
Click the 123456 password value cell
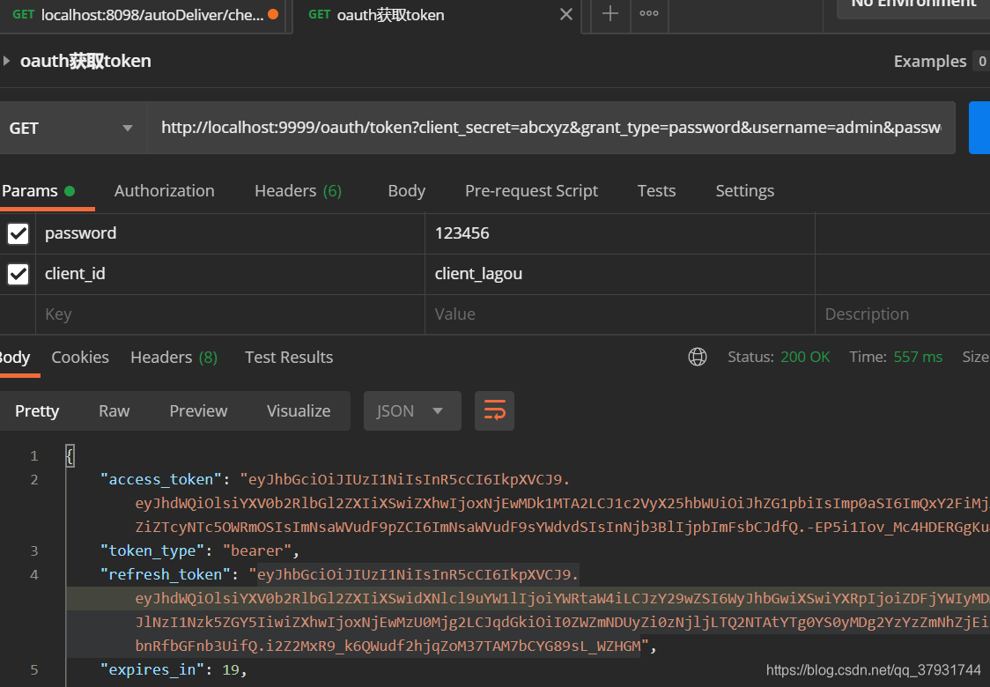coord(620,233)
